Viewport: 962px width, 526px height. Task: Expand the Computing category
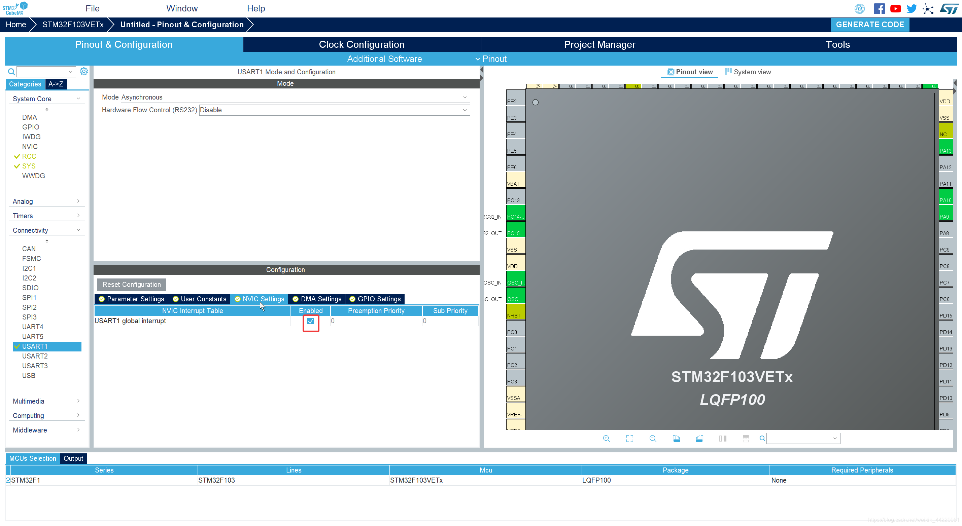point(46,416)
